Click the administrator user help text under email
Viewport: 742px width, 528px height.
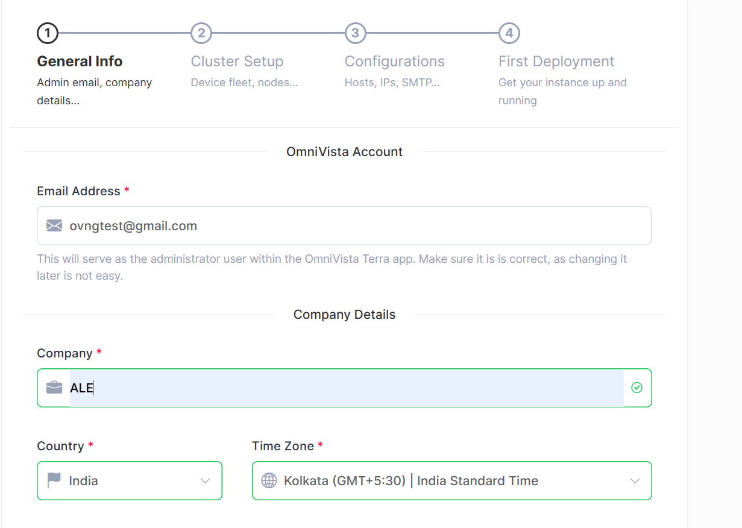pos(332,268)
